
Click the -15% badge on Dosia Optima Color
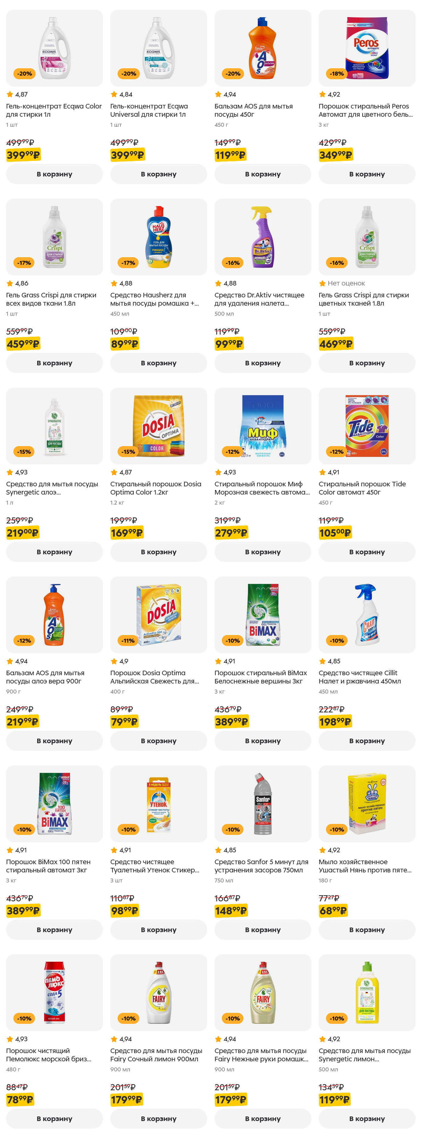click(128, 452)
